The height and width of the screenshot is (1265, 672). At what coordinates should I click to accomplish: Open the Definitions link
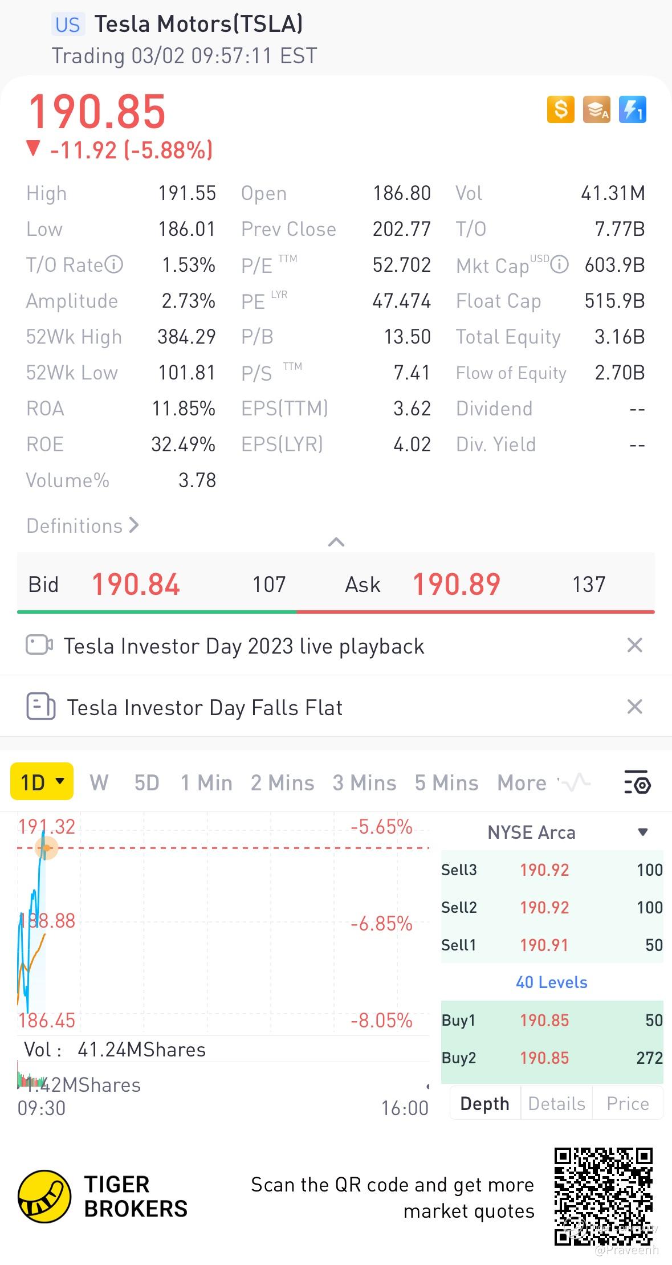[83, 526]
